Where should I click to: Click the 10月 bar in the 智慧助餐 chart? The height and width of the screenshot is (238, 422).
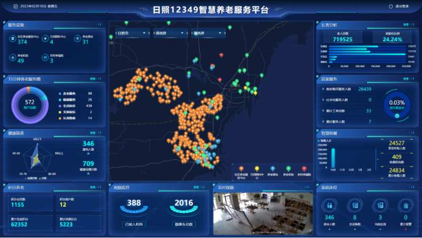pyautogui.click(x=333, y=158)
